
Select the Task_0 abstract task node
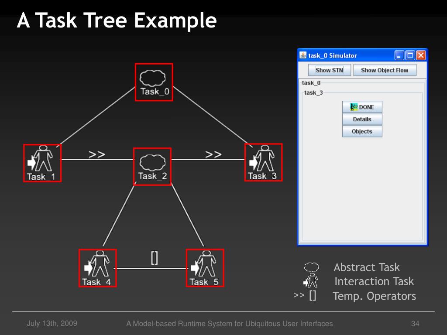click(x=154, y=82)
